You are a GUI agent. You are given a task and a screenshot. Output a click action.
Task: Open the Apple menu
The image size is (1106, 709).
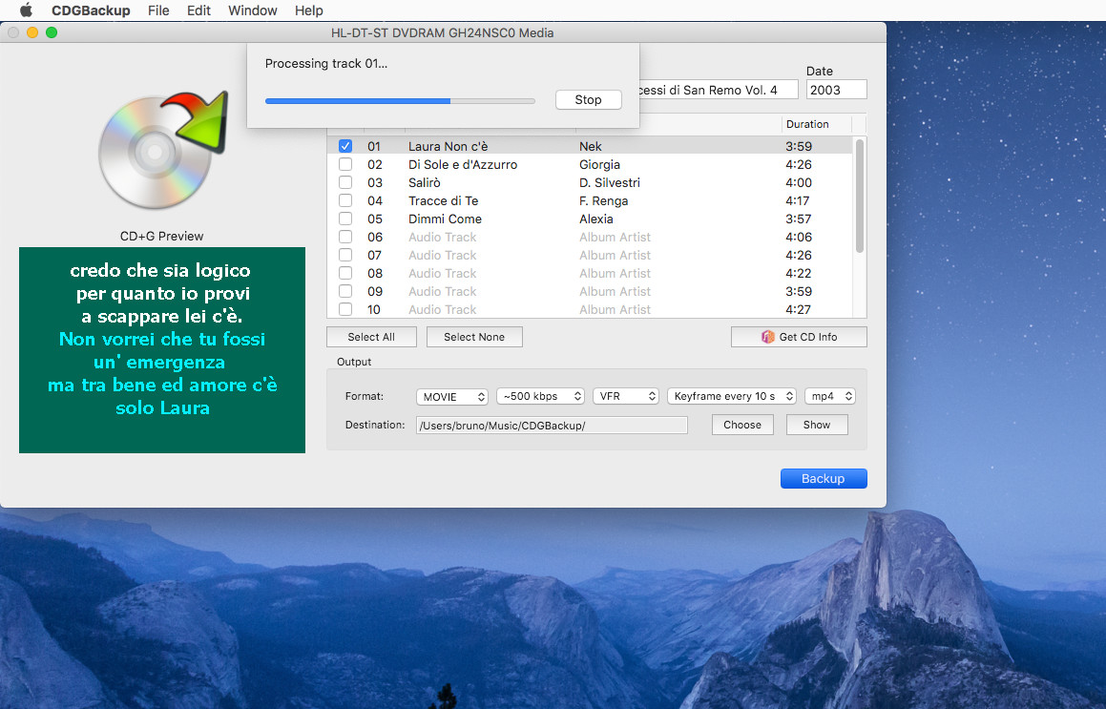click(26, 10)
